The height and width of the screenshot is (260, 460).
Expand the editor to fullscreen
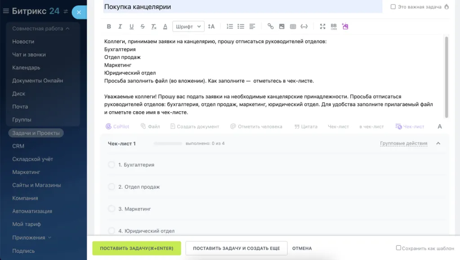(322, 26)
